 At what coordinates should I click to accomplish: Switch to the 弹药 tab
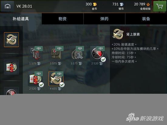(x=104, y=19)
